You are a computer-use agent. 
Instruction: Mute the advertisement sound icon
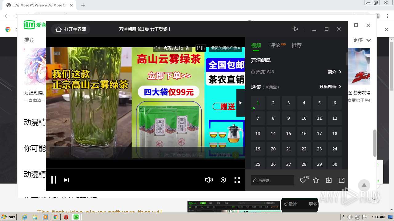[157, 48]
